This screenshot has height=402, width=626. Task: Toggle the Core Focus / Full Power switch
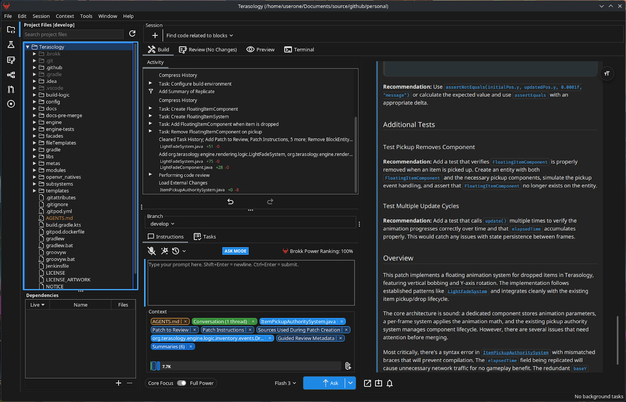(182, 383)
